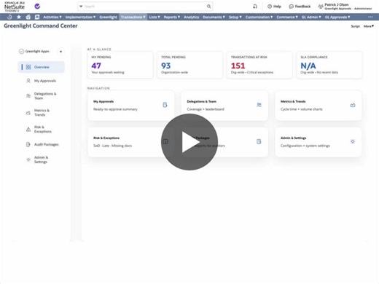Open the Transactions at Risk 151 card
The image size is (379, 284).
click(x=259, y=65)
